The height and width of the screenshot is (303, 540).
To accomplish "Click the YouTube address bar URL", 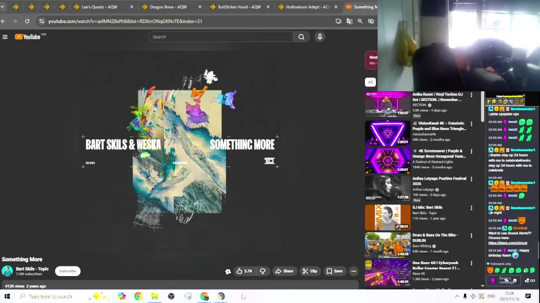I will [125, 21].
